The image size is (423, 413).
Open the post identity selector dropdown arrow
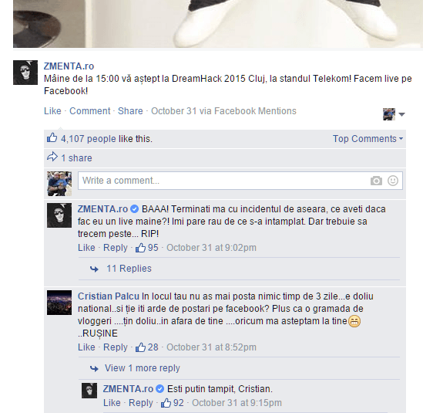pos(401,114)
